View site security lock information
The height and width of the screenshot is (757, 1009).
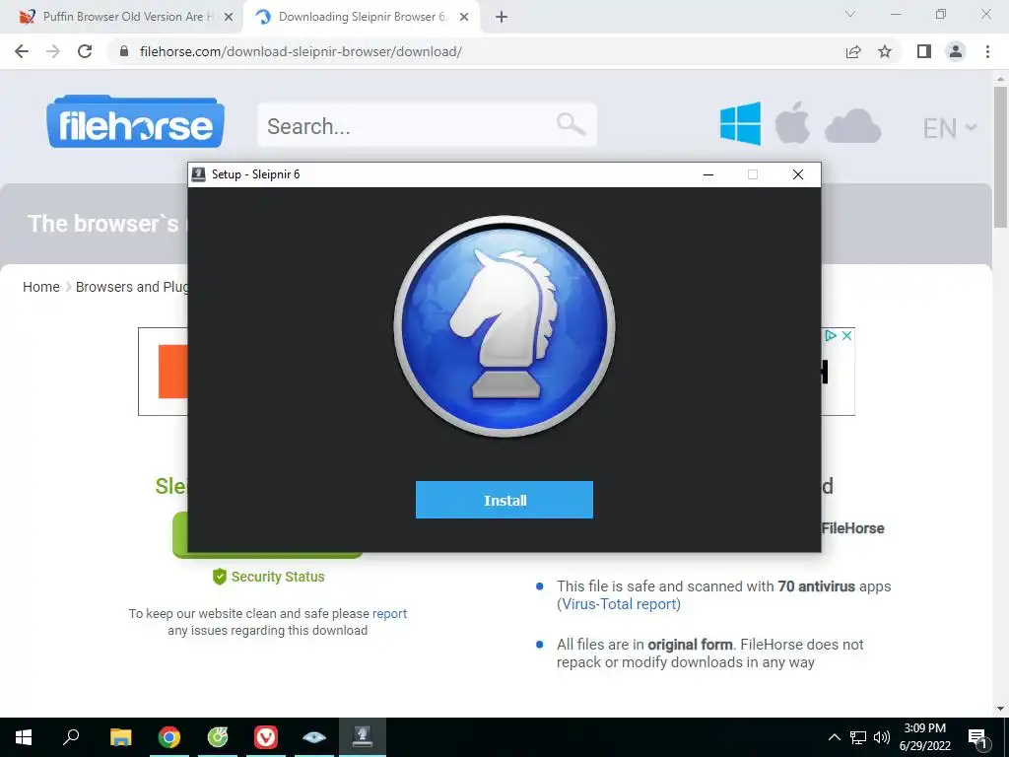click(124, 51)
